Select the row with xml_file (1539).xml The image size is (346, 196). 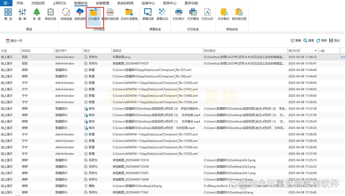(x=173, y=102)
